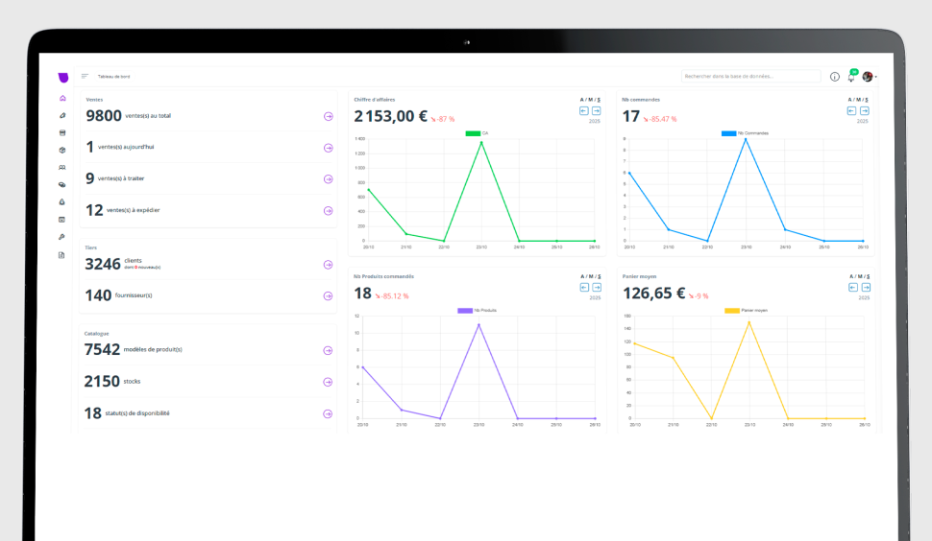
Task: Open the clients list arrow button
Action: 328,264
